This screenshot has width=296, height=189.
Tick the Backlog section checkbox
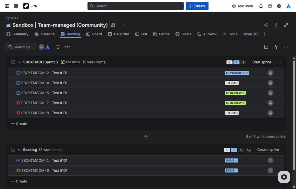pyautogui.click(x=13, y=150)
